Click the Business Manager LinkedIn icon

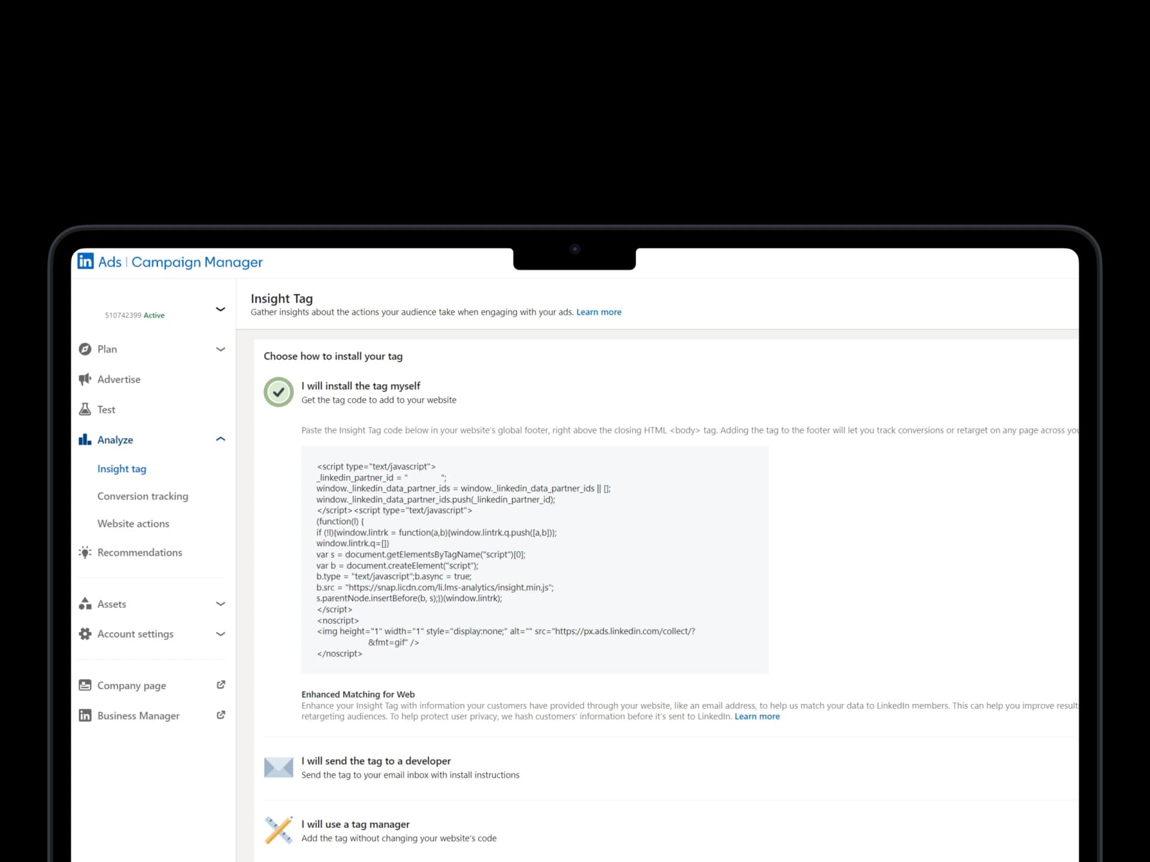[85, 715]
